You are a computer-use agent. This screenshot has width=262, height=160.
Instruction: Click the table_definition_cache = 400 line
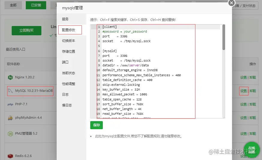(x=127, y=80)
